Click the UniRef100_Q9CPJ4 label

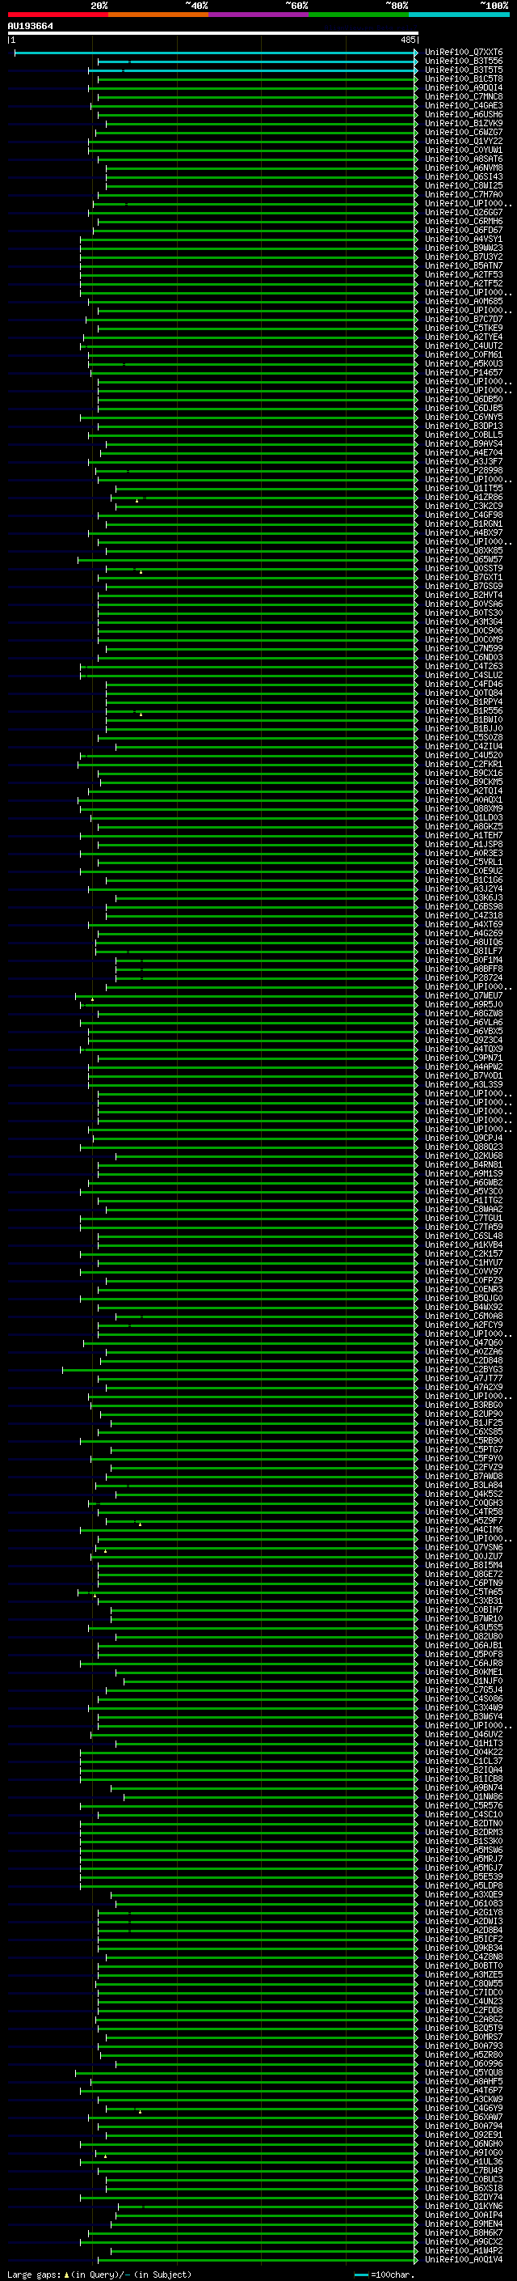(464, 1138)
